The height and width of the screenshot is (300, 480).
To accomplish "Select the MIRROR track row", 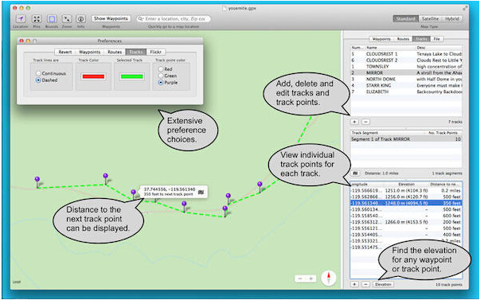I will coord(406,73).
